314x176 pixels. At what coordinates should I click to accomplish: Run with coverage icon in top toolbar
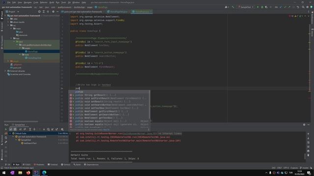point(266,7)
